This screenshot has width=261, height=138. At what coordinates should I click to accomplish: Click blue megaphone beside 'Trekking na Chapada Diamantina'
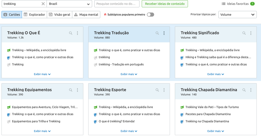tap(182, 121)
